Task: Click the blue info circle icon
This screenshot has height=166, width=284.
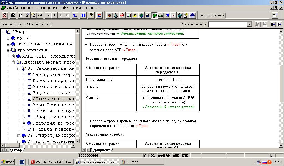Action: 83,15
